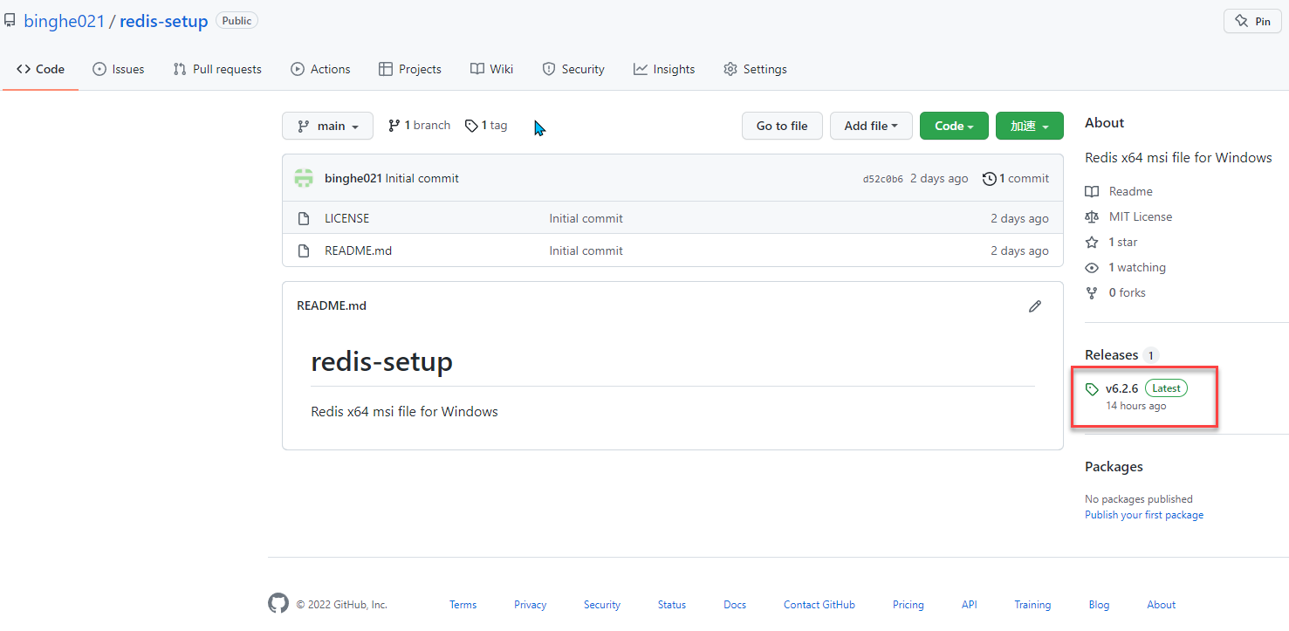
Task: Open the green 加速 dropdown
Action: click(x=1029, y=126)
